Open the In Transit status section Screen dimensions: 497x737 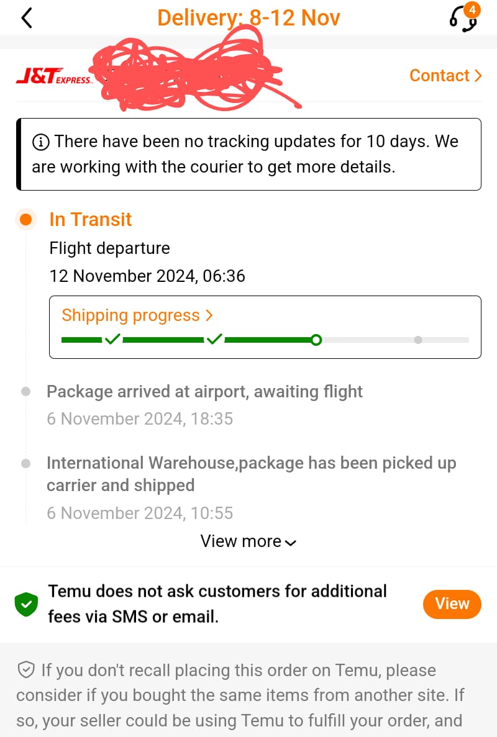[90, 219]
